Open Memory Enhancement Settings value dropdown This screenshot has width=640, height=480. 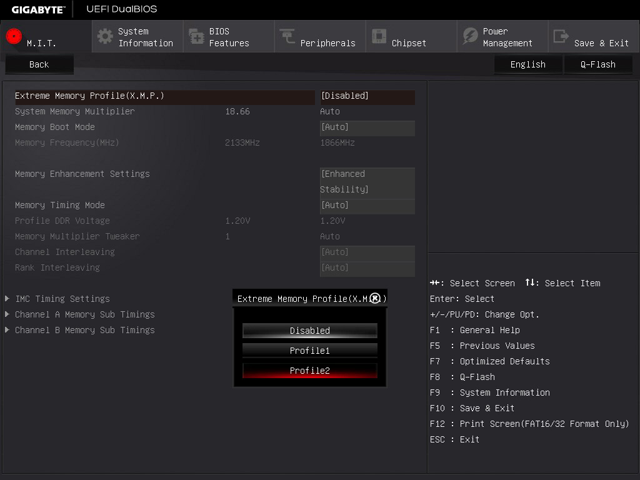(367, 182)
